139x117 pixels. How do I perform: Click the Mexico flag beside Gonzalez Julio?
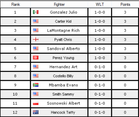coord(36,12)
